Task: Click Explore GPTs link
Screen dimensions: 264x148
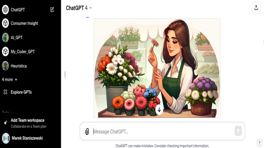Action: tap(21, 92)
